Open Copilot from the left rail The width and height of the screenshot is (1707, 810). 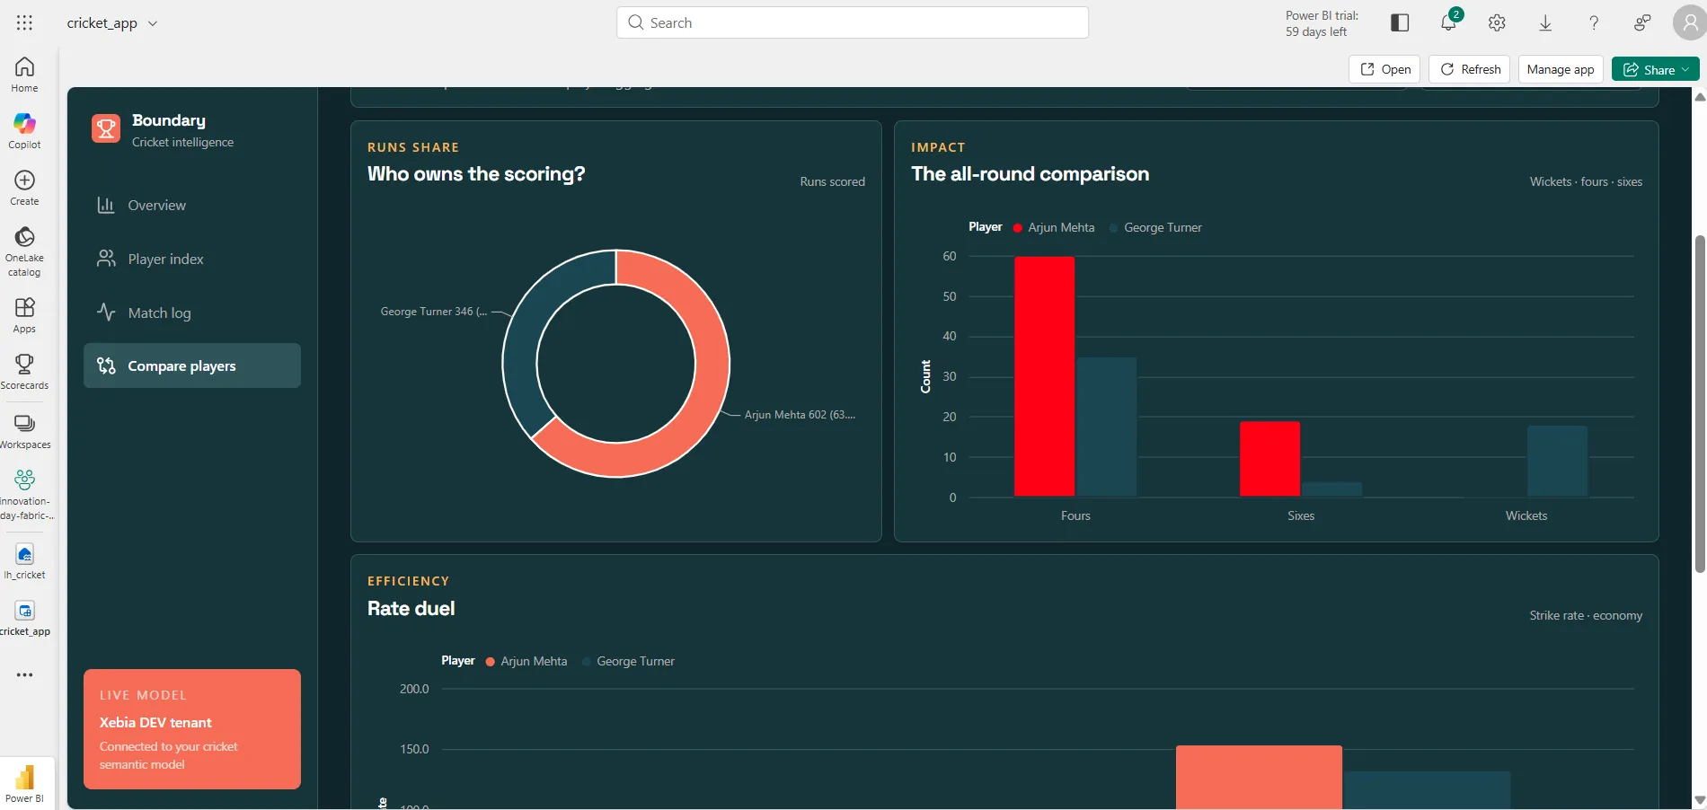click(24, 131)
